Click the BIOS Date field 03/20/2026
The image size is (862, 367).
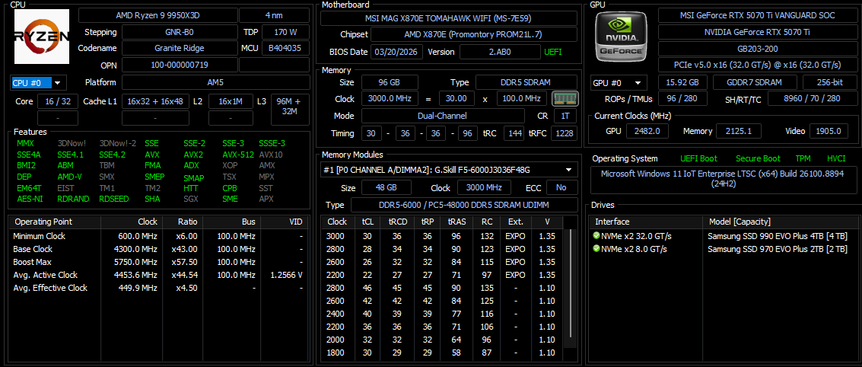(x=397, y=52)
